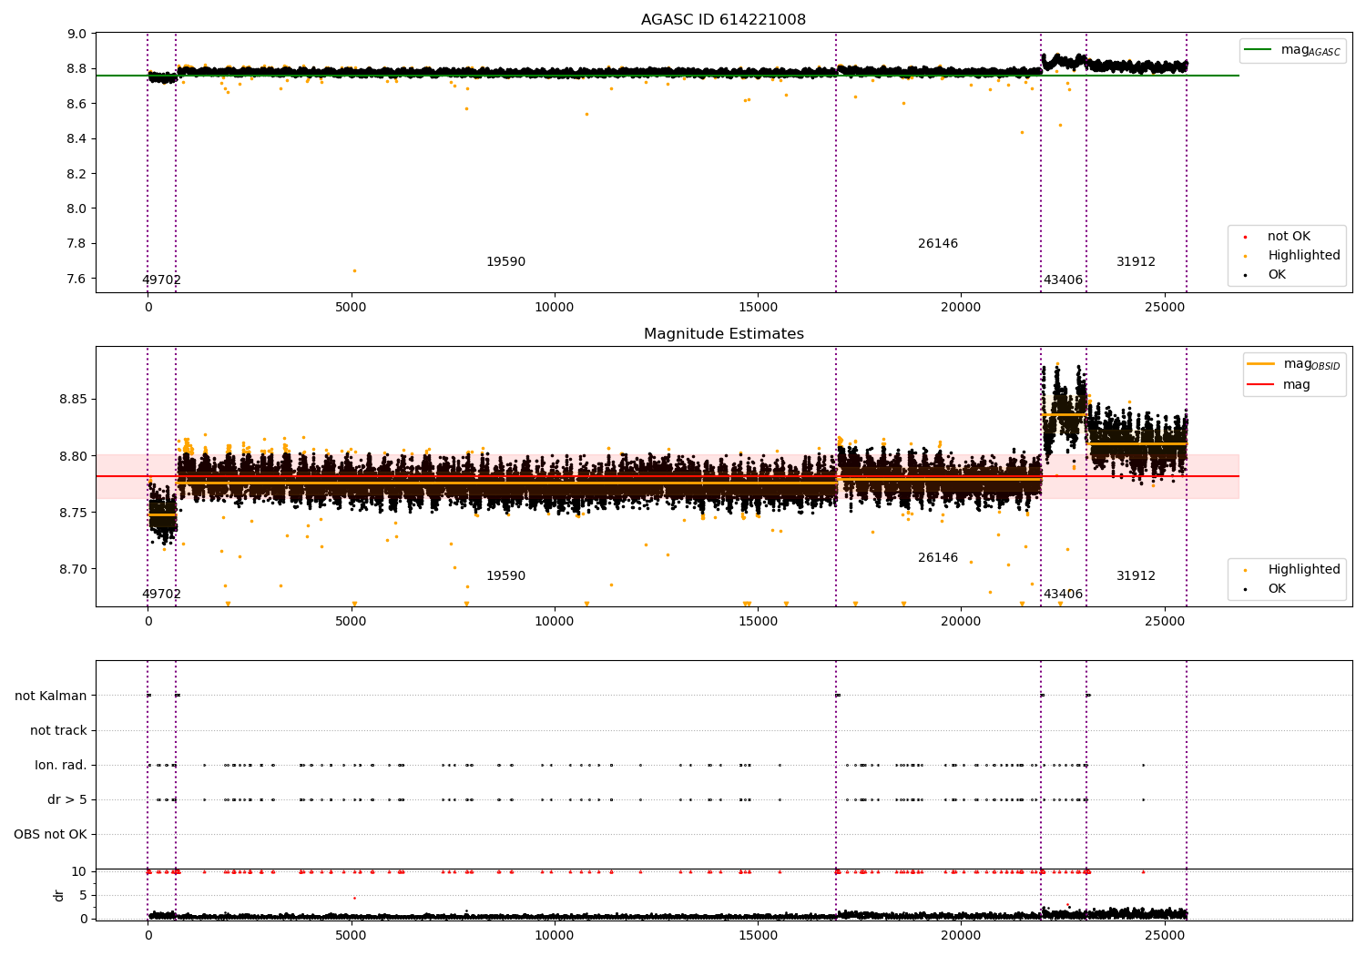Click the 8.85 y-axis tick label
The image size is (1366, 956).
coord(74,400)
